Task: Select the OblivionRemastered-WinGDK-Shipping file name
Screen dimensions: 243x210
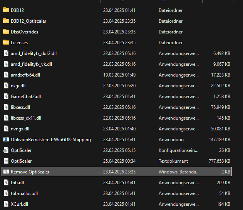Action: tap(51, 140)
